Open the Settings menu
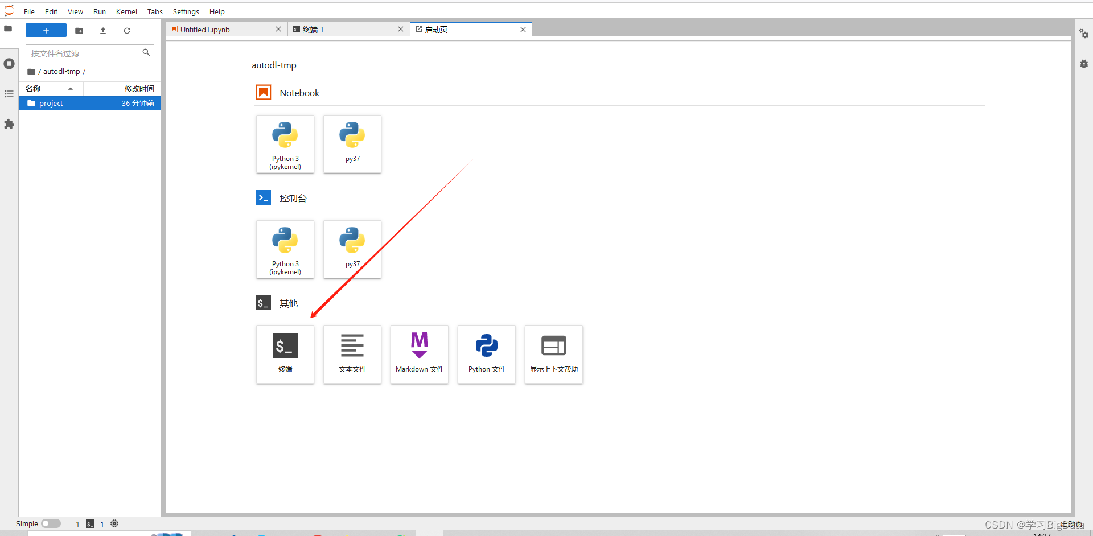Viewport: 1093px width, 536px height. (186, 11)
